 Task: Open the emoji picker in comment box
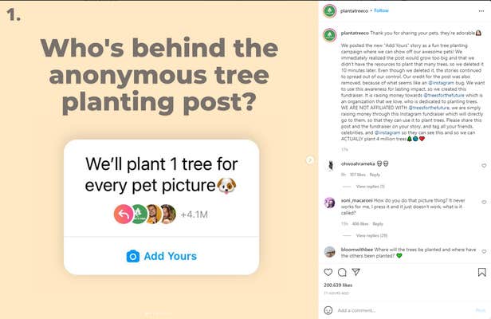pos(328,309)
